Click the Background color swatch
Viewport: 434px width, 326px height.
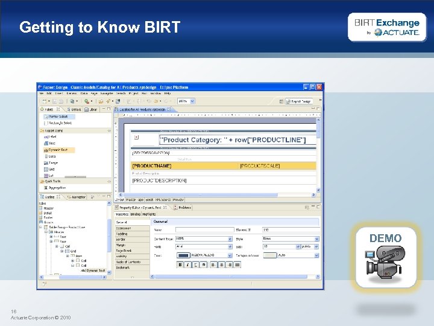click(269, 255)
